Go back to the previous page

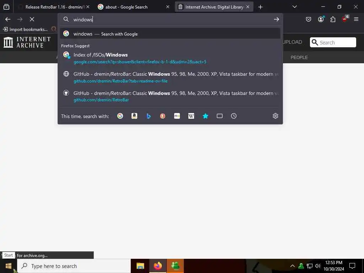pos(8,19)
